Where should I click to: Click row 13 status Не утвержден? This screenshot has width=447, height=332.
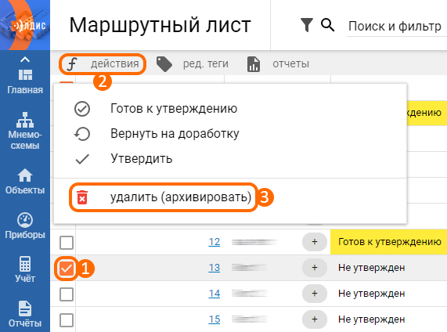[371, 268]
